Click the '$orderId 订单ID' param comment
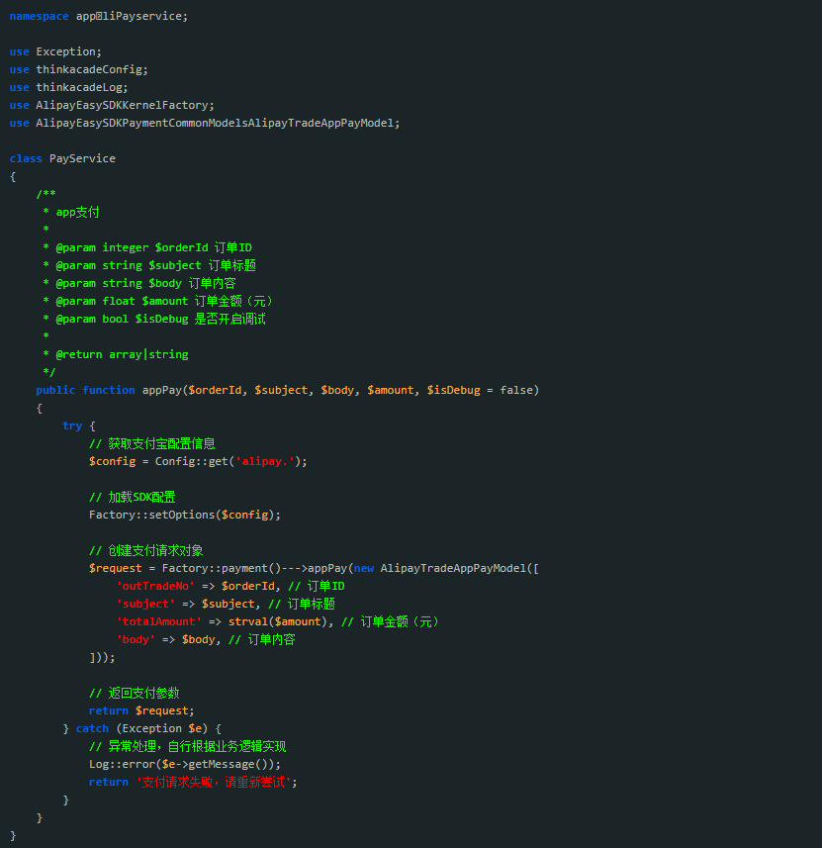 coord(204,247)
